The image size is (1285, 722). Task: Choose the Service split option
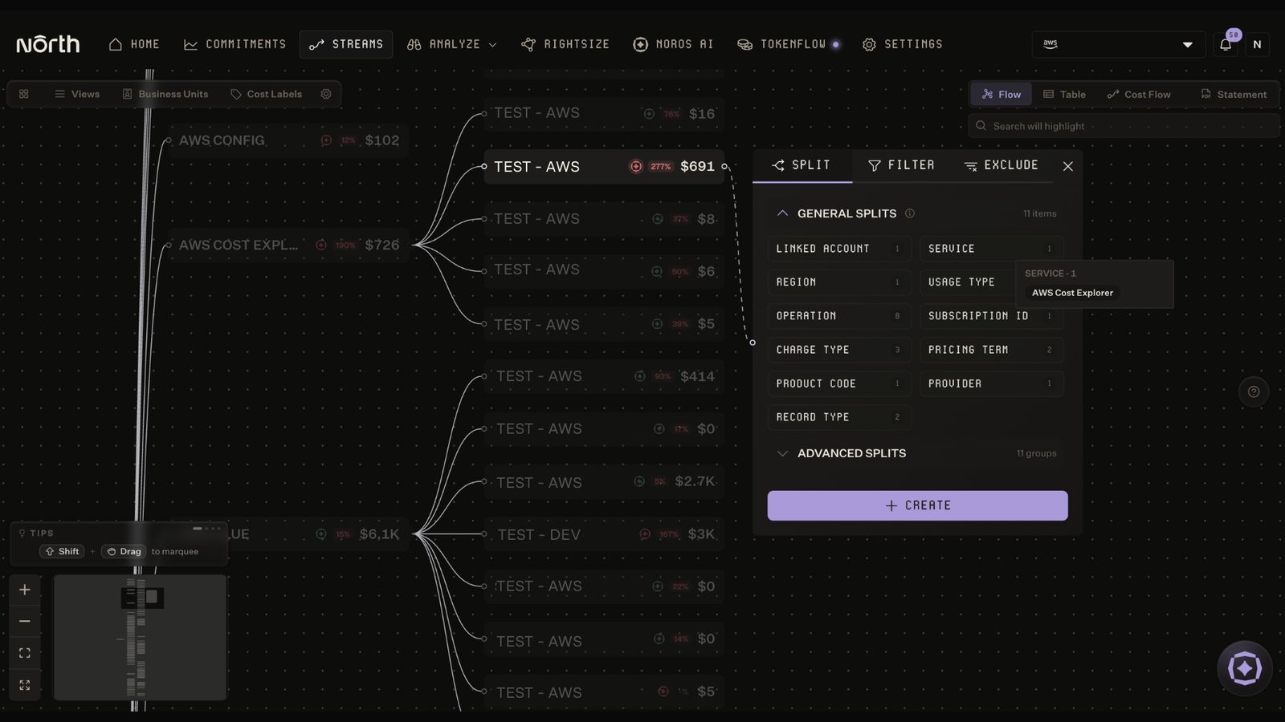991,249
